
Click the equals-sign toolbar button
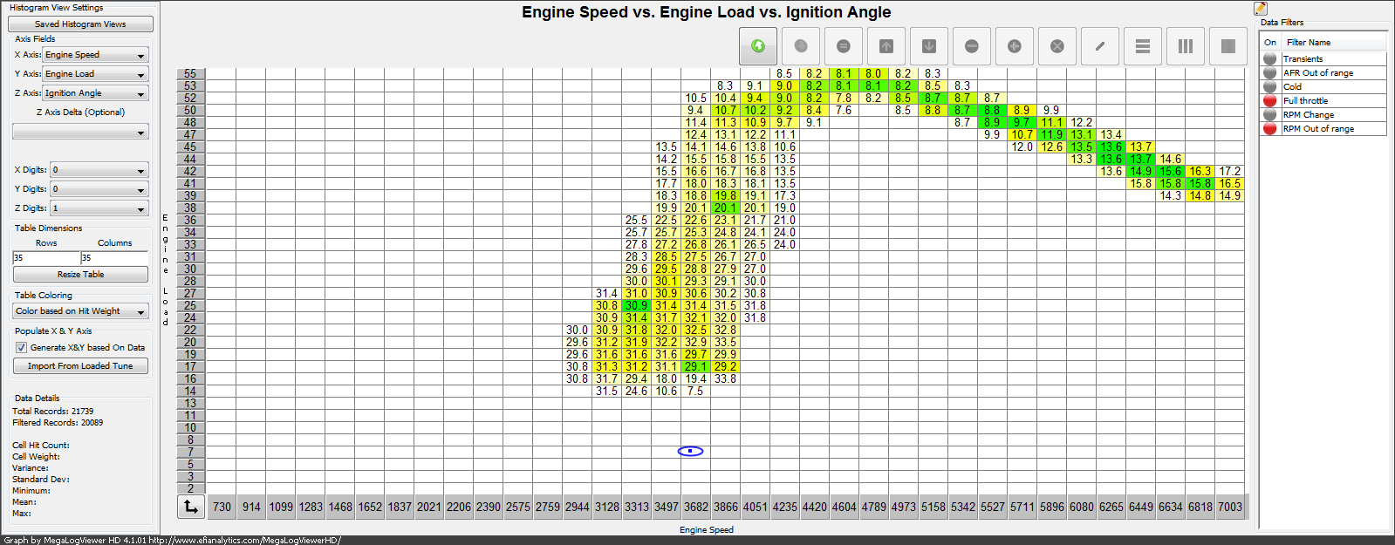tap(844, 46)
